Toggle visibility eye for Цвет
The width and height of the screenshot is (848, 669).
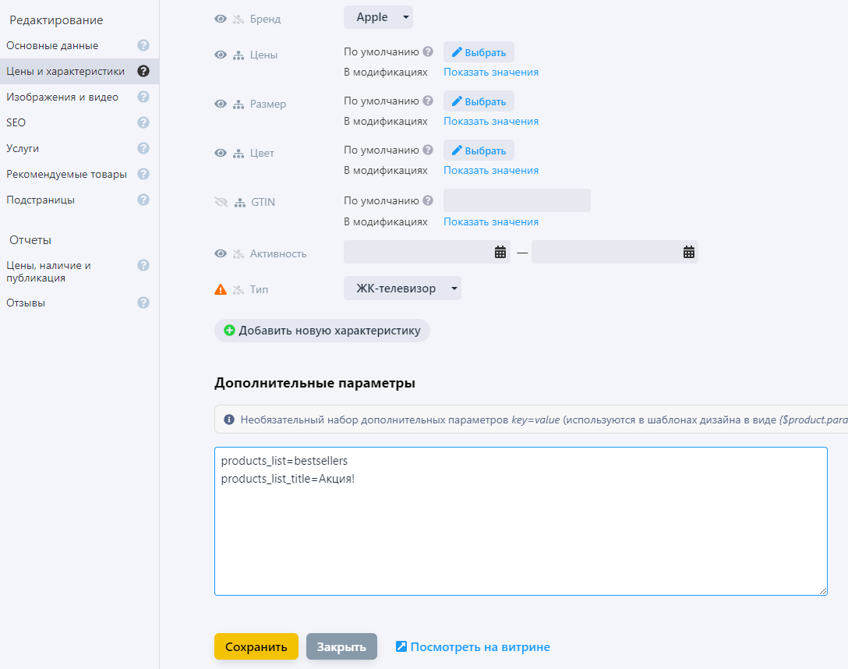point(221,154)
